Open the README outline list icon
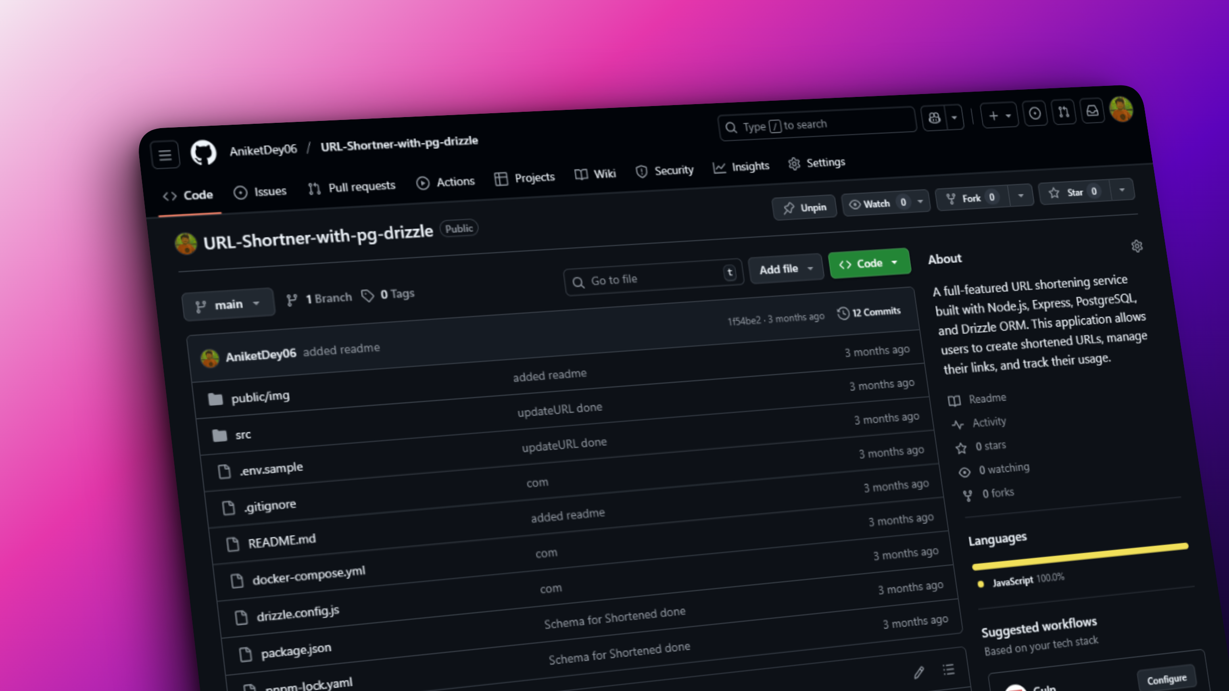This screenshot has width=1229, height=691. point(948,669)
